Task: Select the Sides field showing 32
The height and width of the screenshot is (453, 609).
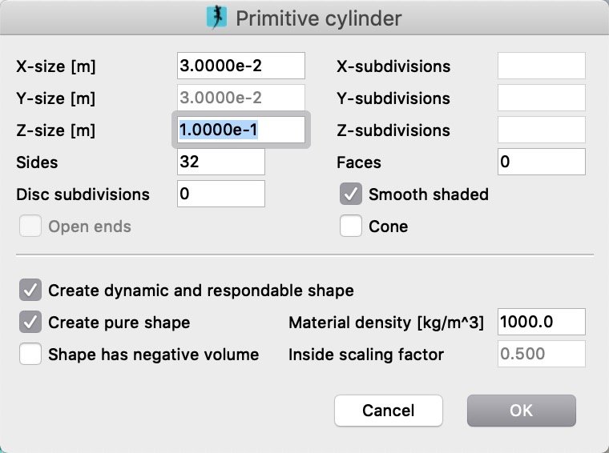Action: point(221,162)
